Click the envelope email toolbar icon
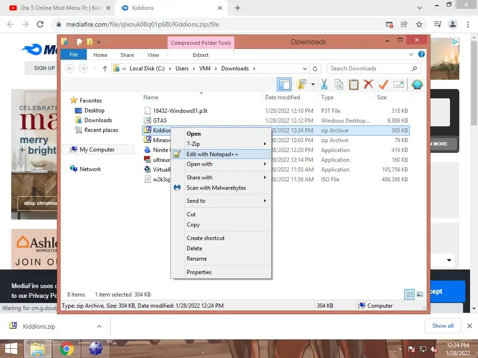 (399, 84)
